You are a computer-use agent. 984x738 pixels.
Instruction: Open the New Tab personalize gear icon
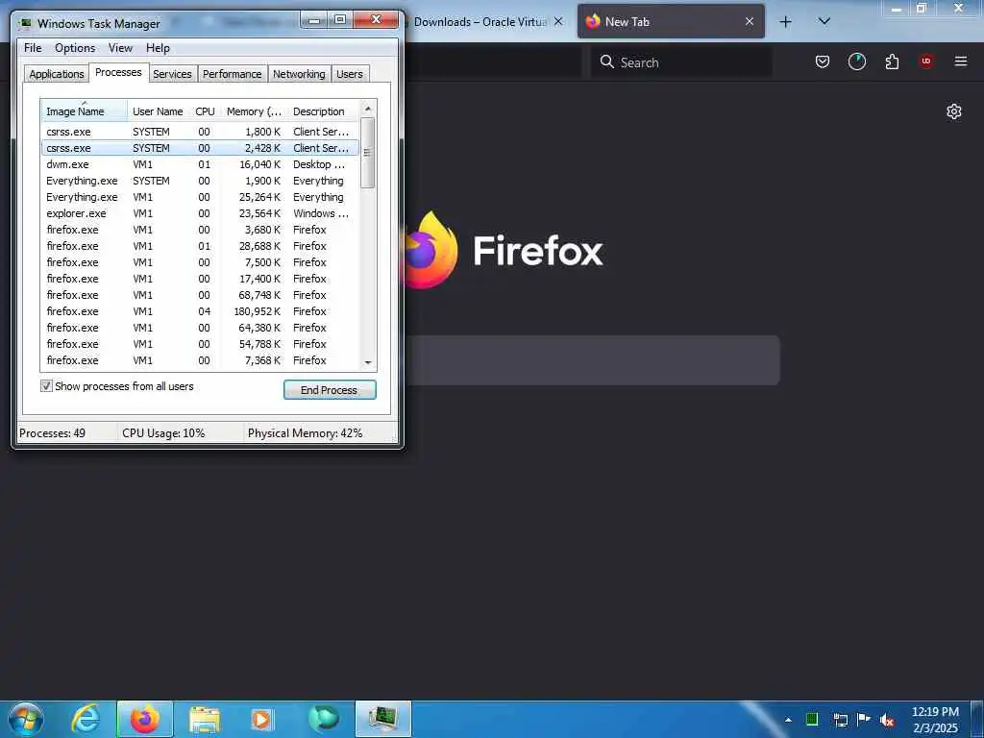coord(954,111)
